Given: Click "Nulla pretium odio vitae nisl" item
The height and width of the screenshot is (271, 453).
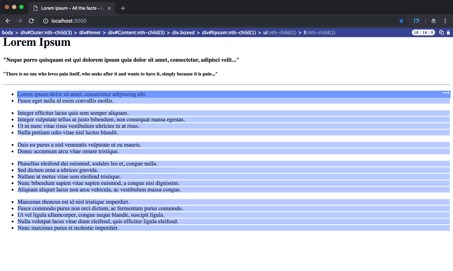Looking at the screenshot, I should pyautogui.click(x=234, y=133).
